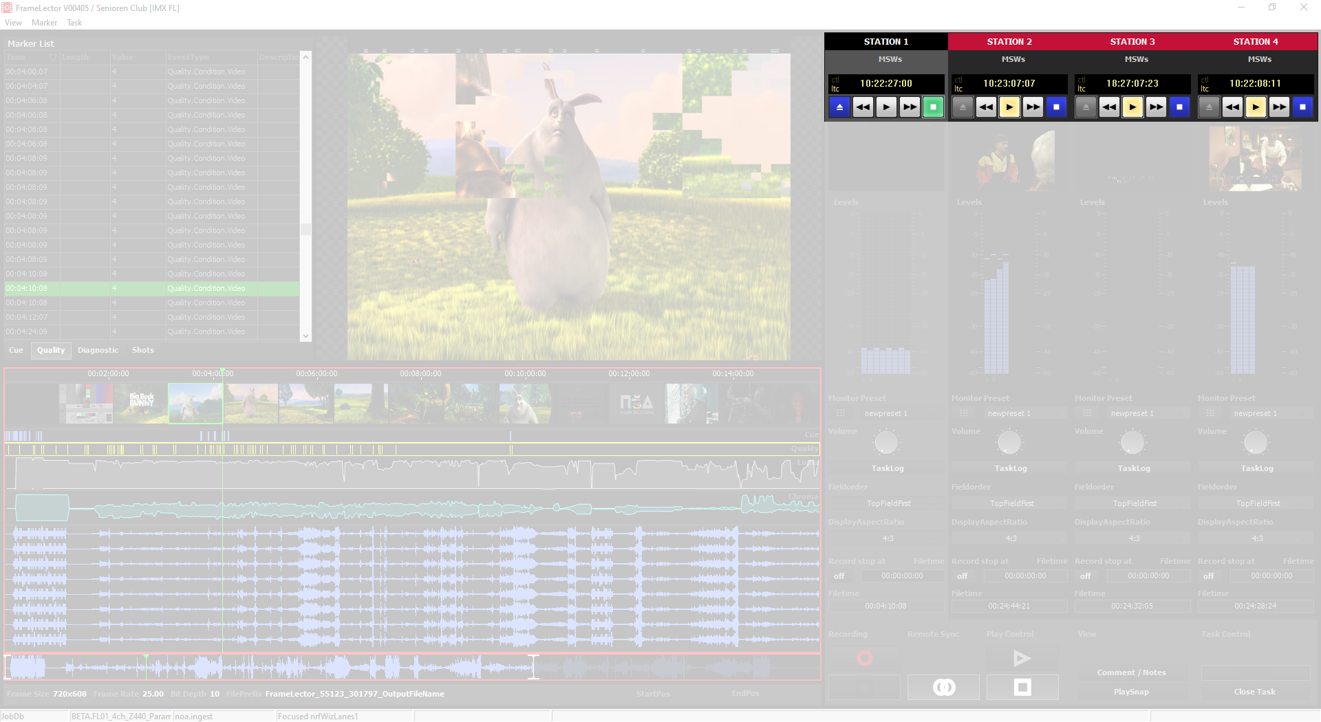Image resolution: width=1321 pixels, height=722 pixels.
Task: Rewind the Station 1 deck
Action: 863,107
